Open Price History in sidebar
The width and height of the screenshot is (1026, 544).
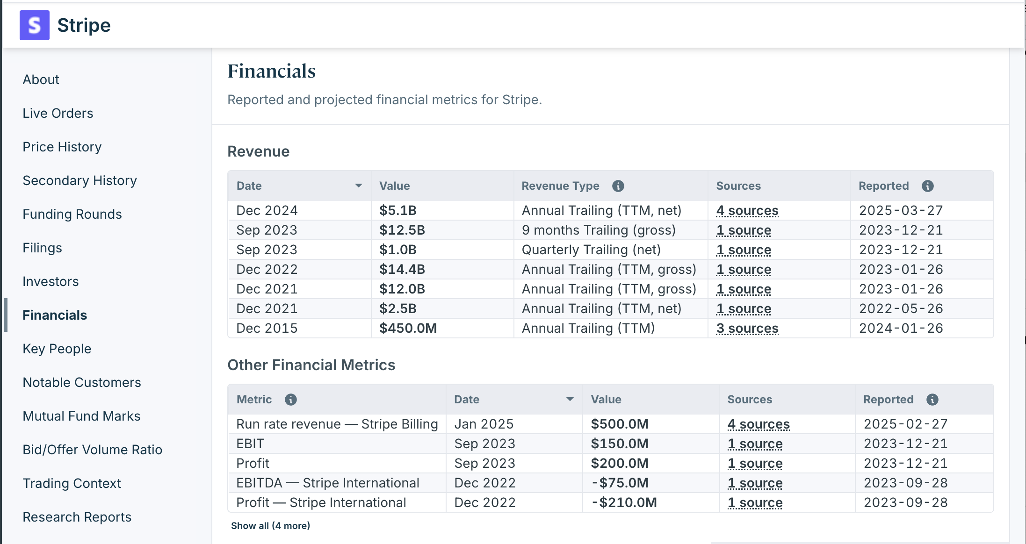(62, 147)
